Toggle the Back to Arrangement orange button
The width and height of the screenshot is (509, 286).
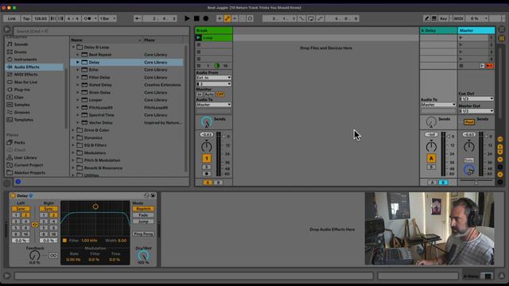pos(489,66)
